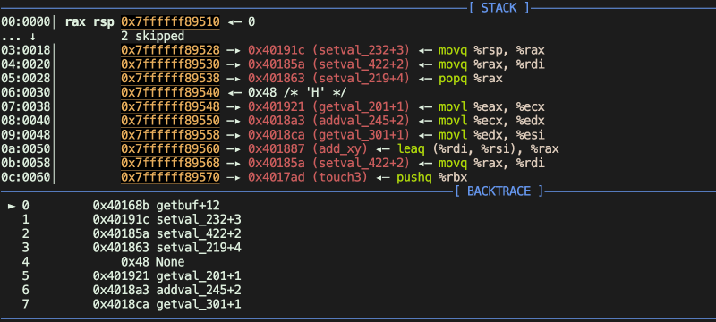Screen dimensions: 716x322
Task: Select offset label 0b:0058
Action: (26, 164)
